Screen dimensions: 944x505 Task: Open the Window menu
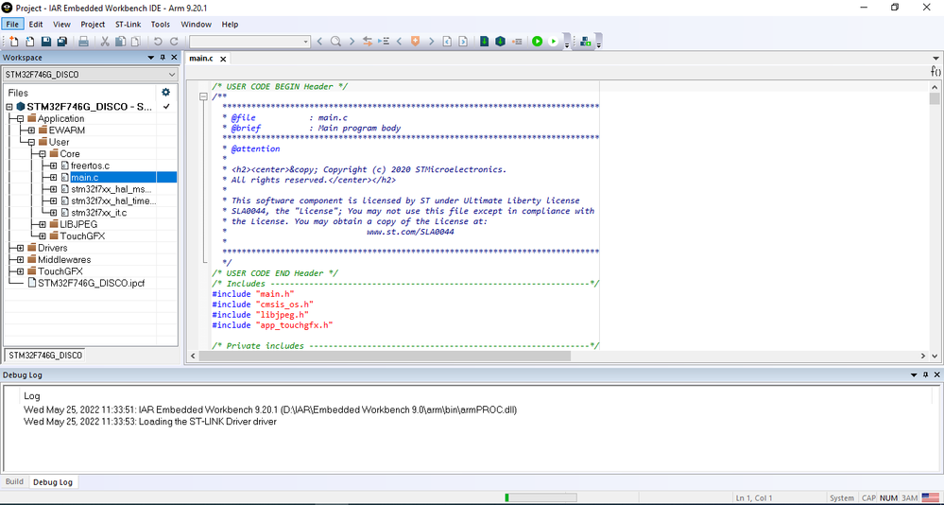pyautogui.click(x=197, y=24)
